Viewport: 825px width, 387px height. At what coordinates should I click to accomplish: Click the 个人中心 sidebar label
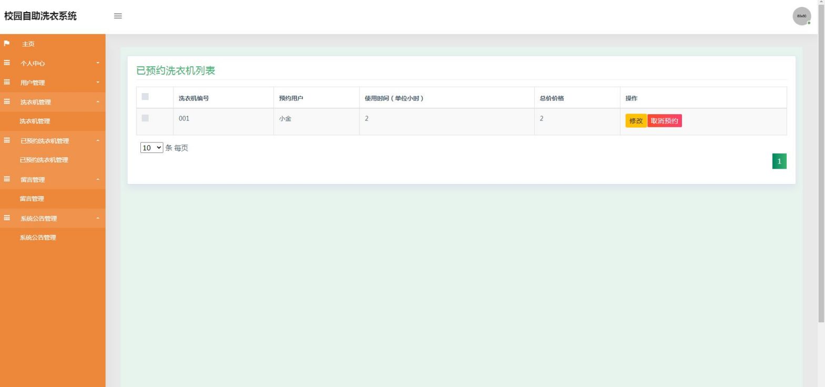tap(33, 63)
